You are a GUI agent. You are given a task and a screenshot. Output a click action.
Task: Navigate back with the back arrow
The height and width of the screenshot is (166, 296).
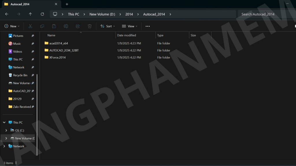7,14
